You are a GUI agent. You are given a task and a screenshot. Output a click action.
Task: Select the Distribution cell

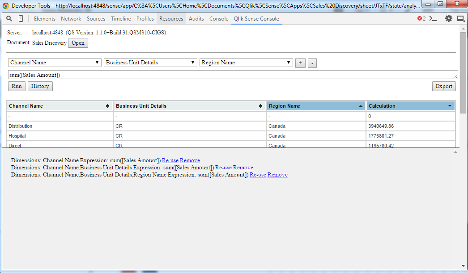[x=60, y=126]
